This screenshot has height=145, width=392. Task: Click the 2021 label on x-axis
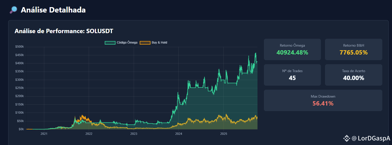point(44,134)
